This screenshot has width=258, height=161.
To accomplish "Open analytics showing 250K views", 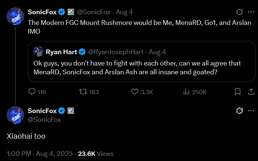I will 186,92.
